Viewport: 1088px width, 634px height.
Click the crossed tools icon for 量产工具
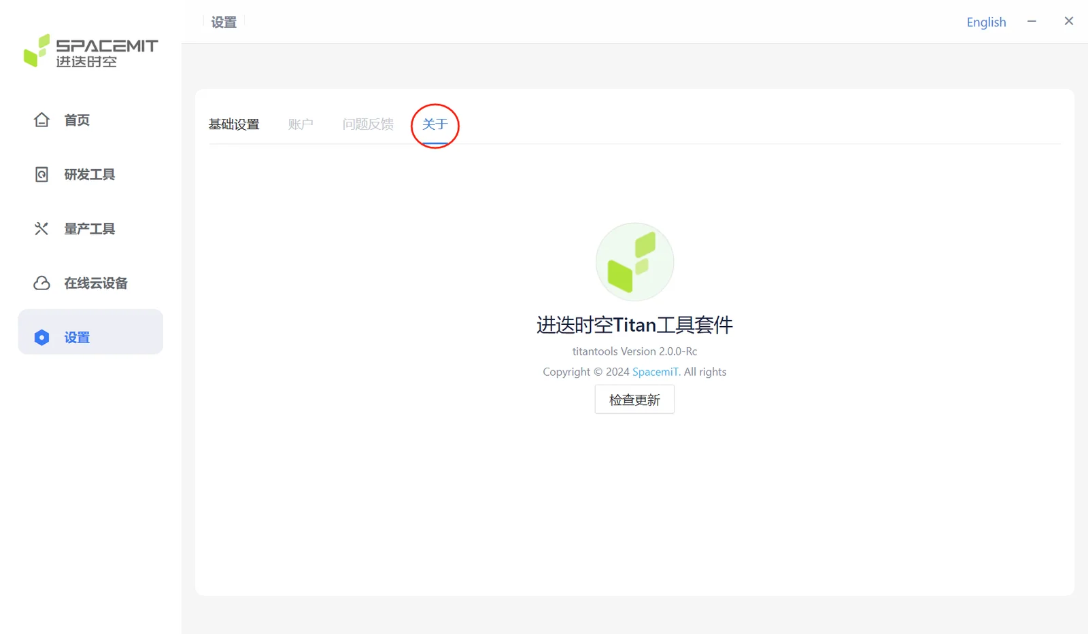click(41, 229)
